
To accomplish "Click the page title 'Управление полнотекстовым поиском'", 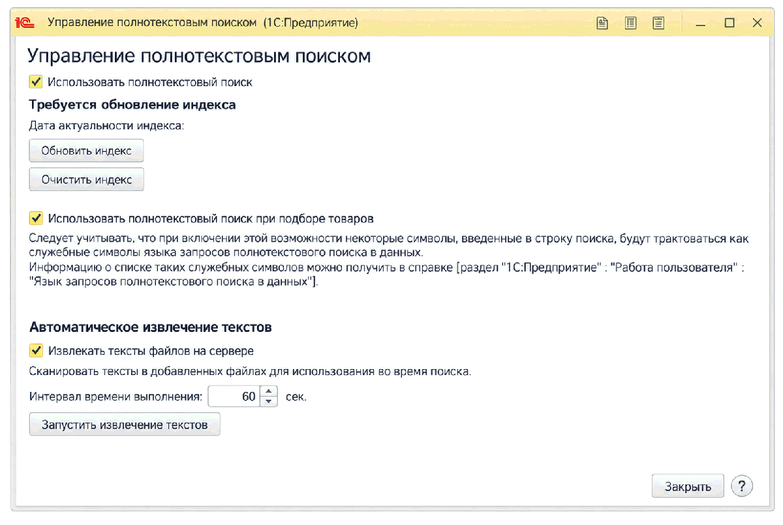I will (x=200, y=55).
